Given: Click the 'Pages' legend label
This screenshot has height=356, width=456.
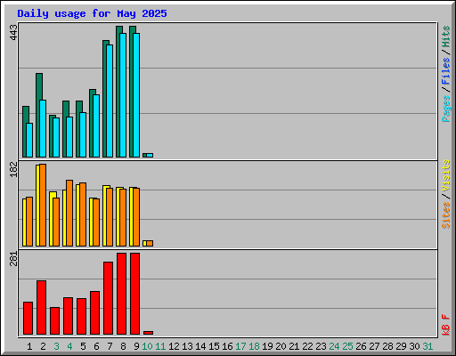Looking at the screenshot, I should 446,109.
